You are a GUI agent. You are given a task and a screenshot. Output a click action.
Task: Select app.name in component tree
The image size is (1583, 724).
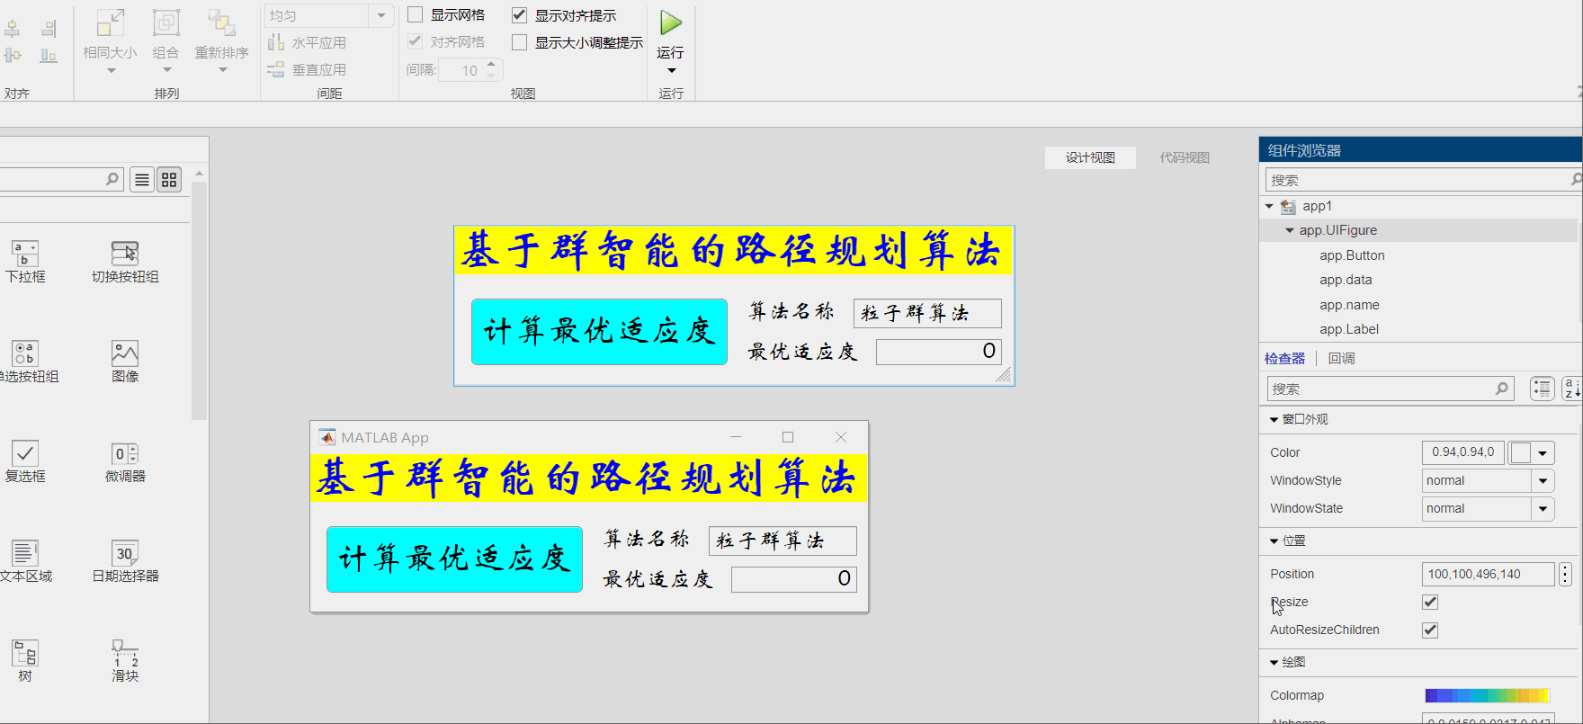[1349, 305]
